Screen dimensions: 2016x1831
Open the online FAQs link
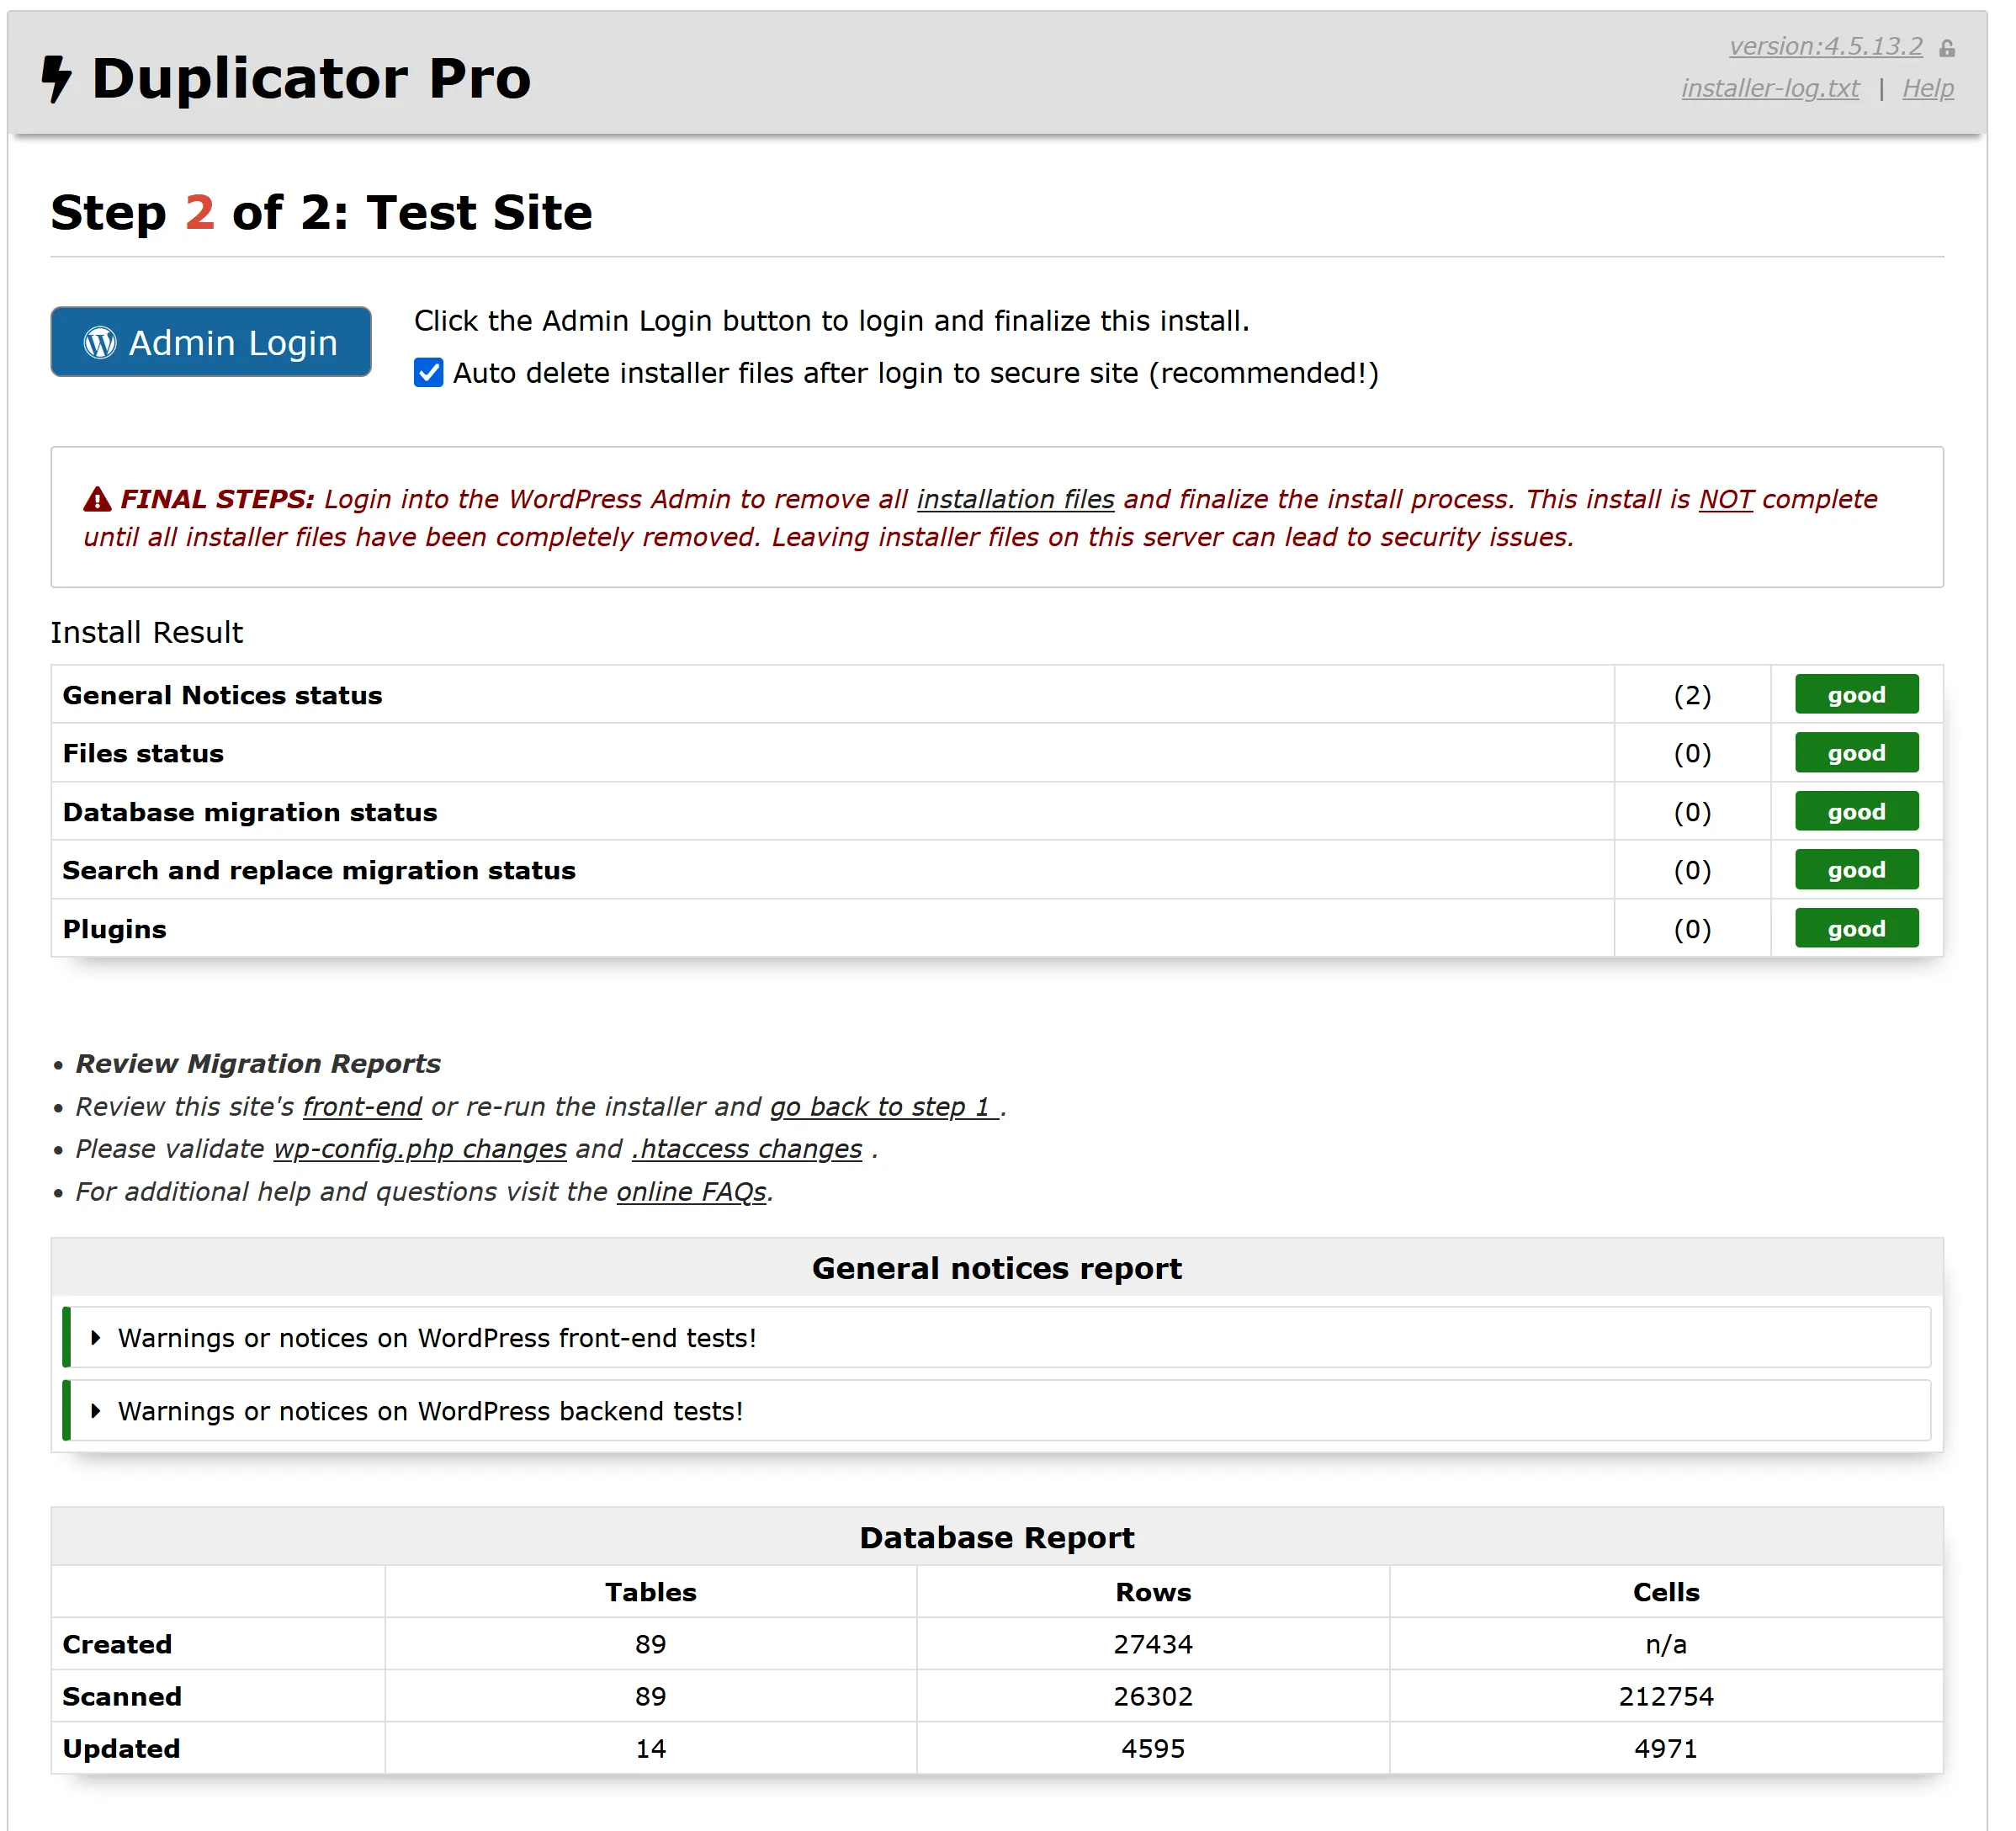pyautogui.click(x=692, y=1192)
